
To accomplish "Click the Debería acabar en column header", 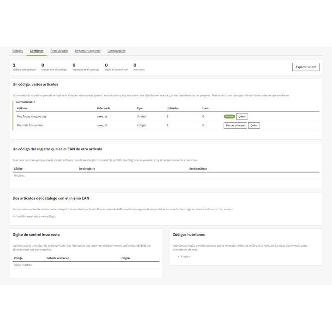I will 58,258.
